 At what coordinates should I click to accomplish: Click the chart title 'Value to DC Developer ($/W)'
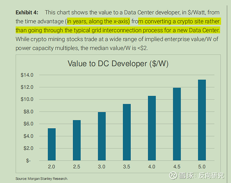(x=118, y=64)
